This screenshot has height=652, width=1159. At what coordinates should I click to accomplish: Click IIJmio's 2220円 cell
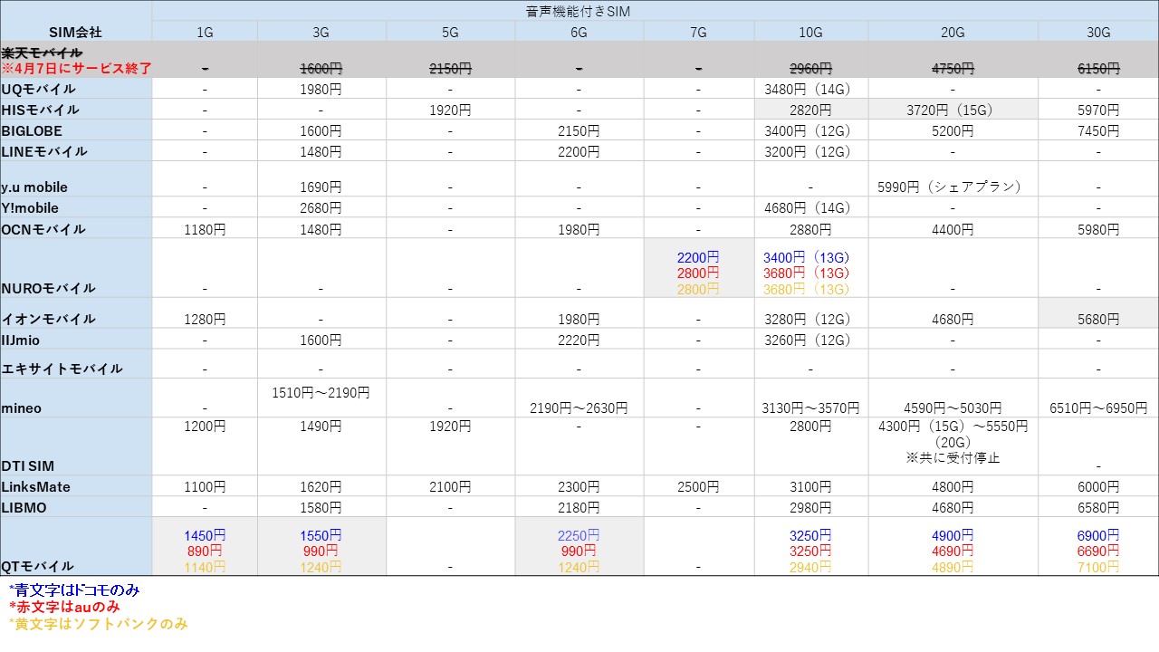[579, 340]
